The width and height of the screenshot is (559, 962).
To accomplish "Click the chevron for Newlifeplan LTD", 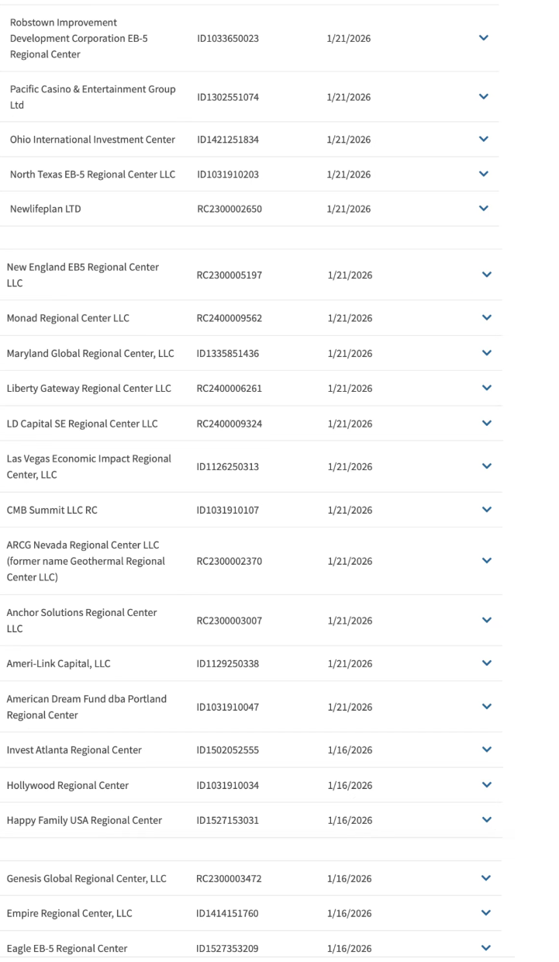I will (x=485, y=209).
